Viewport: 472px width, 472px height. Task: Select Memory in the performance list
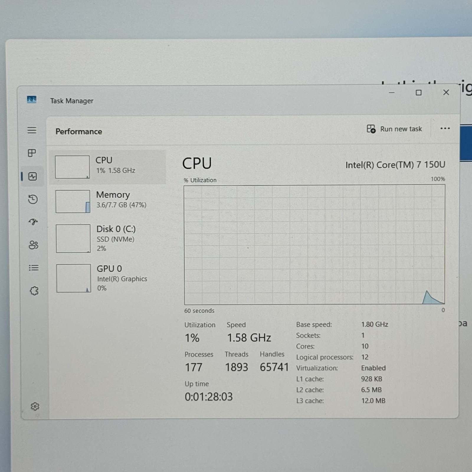(108, 201)
